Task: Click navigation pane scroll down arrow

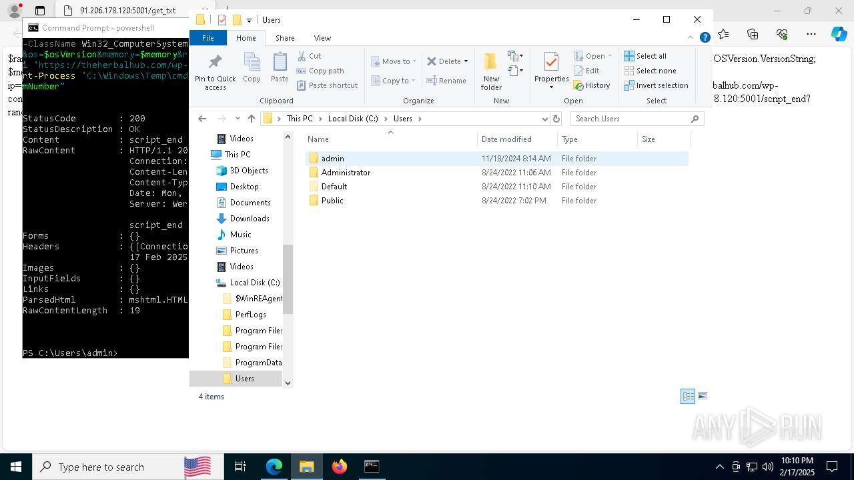Action: click(288, 383)
